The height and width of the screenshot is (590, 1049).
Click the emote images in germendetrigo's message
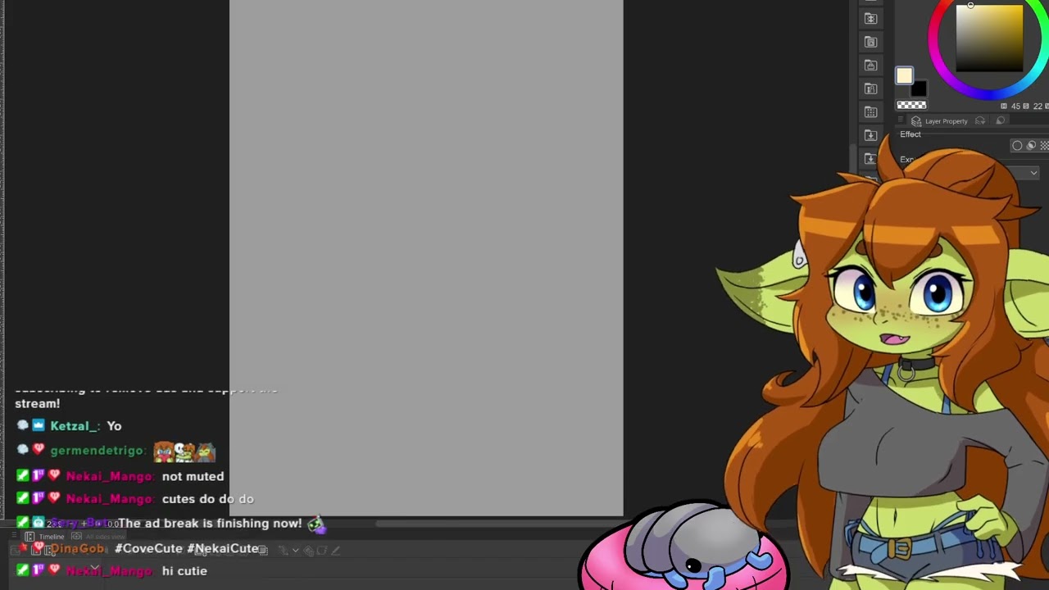[184, 451]
